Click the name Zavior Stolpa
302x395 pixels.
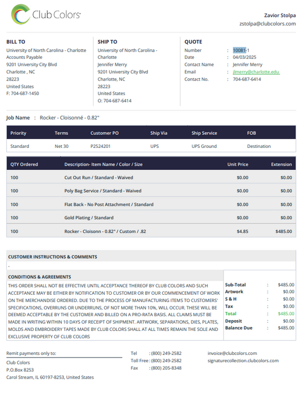coord(280,15)
